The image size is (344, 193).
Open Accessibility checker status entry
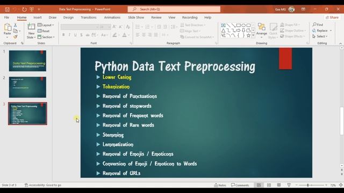click(43, 185)
